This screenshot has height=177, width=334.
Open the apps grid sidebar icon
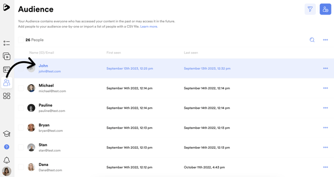[x=7, y=96]
